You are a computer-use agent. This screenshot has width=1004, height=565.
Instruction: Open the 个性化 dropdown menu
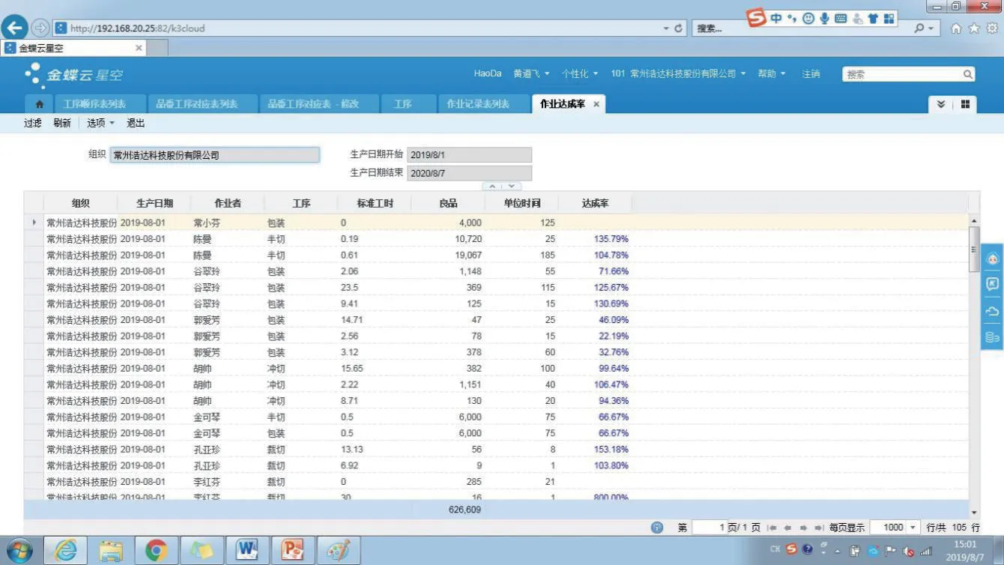[580, 73]
